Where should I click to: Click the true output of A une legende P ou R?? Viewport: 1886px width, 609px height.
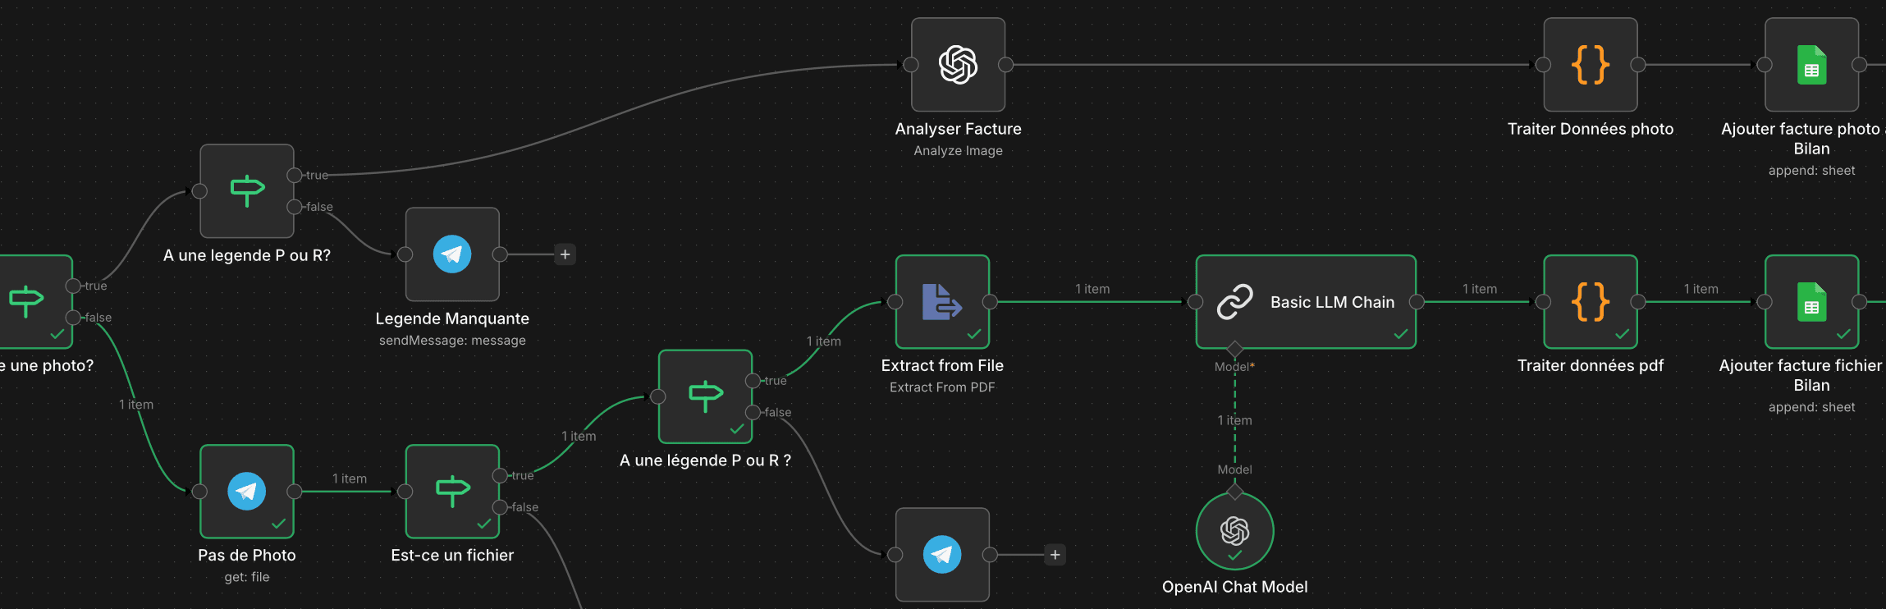click(294, 175)
